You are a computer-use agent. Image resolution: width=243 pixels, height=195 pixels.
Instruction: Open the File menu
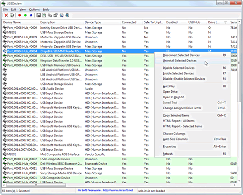5,9
